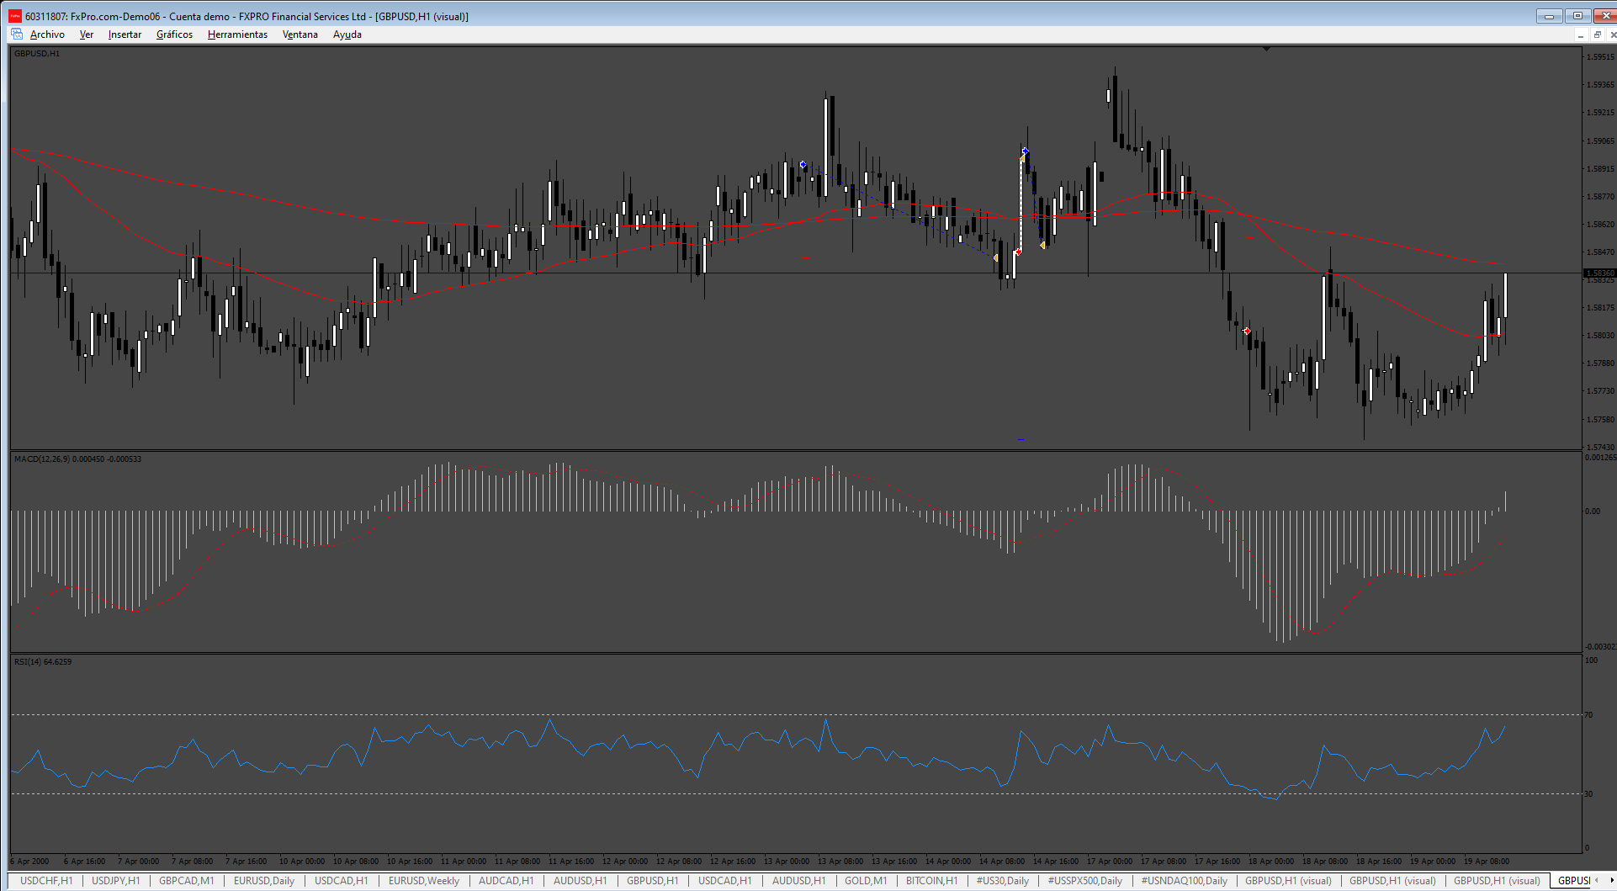The height and width of the screenshot is (891, 1617).
Task: Select the #USNDAQ100,Daily chart tab
Action: coord(1184,881)
